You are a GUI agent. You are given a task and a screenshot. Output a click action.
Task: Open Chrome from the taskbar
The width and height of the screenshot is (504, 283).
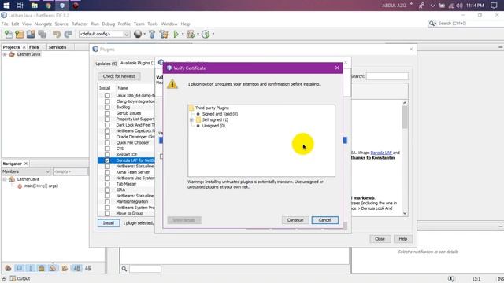pos(48,6)
